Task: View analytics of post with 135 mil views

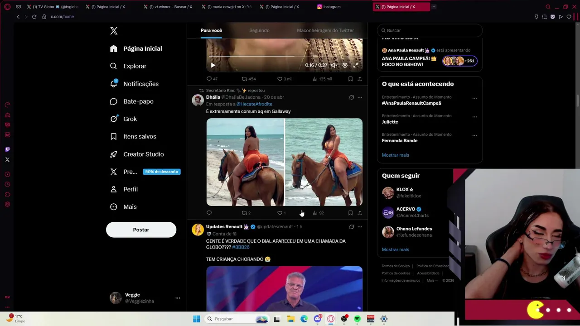Action: pos(322,79)
